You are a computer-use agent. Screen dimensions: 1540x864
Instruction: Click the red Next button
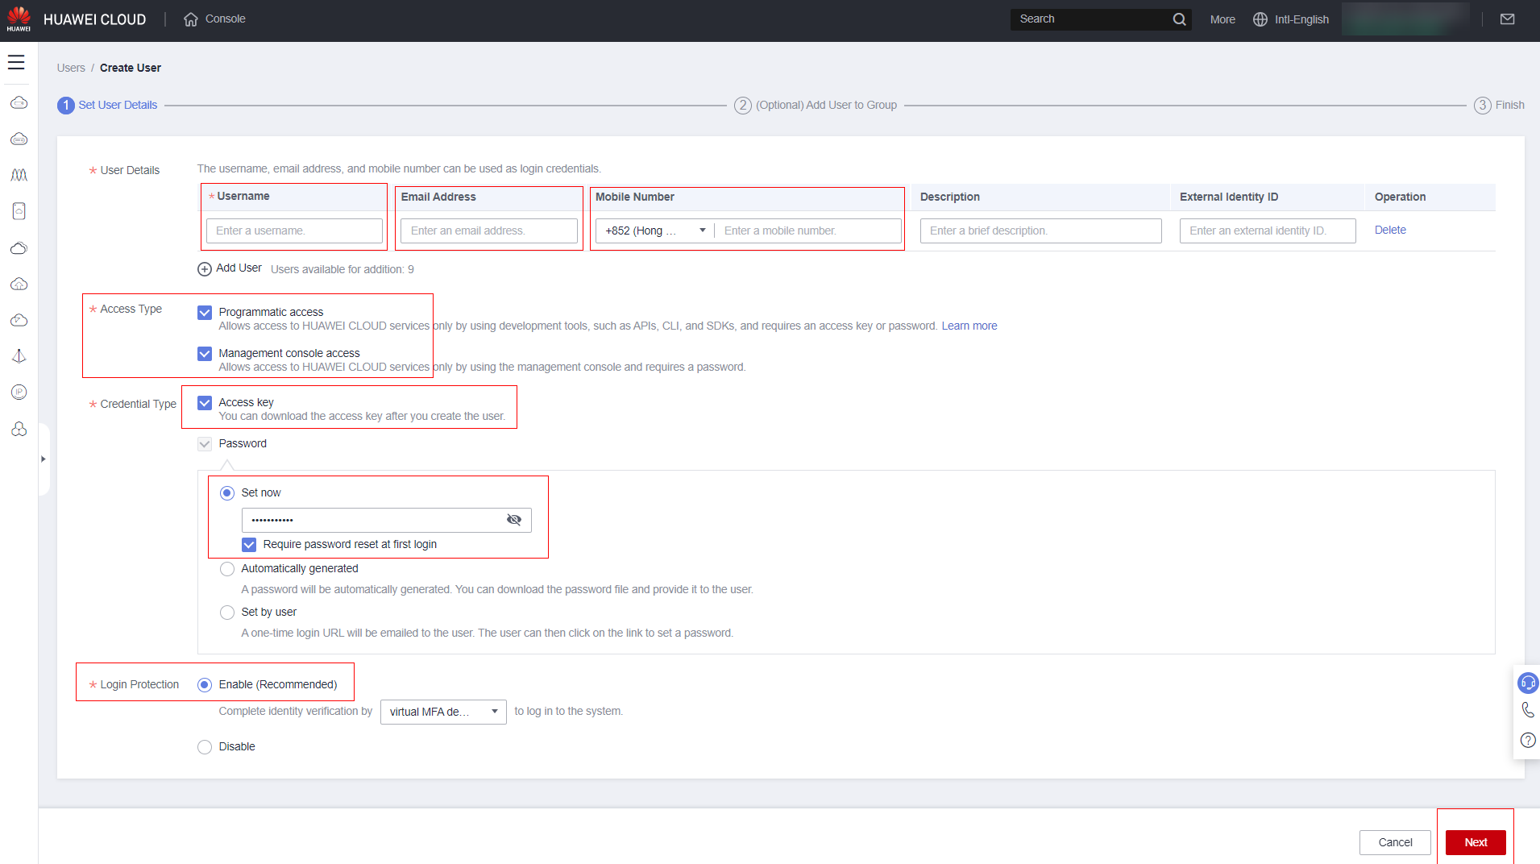pyautogui.click(x=1475, y=842)
